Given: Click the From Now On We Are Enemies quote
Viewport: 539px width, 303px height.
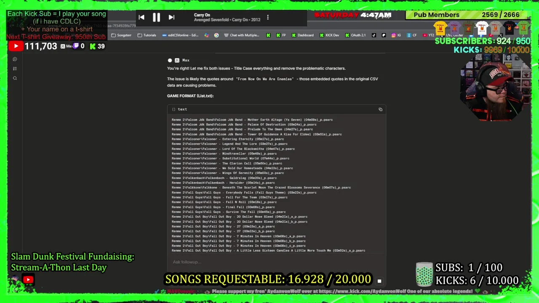Looking at the screenshot, I should pyautogui.click(x=265, y=79).
